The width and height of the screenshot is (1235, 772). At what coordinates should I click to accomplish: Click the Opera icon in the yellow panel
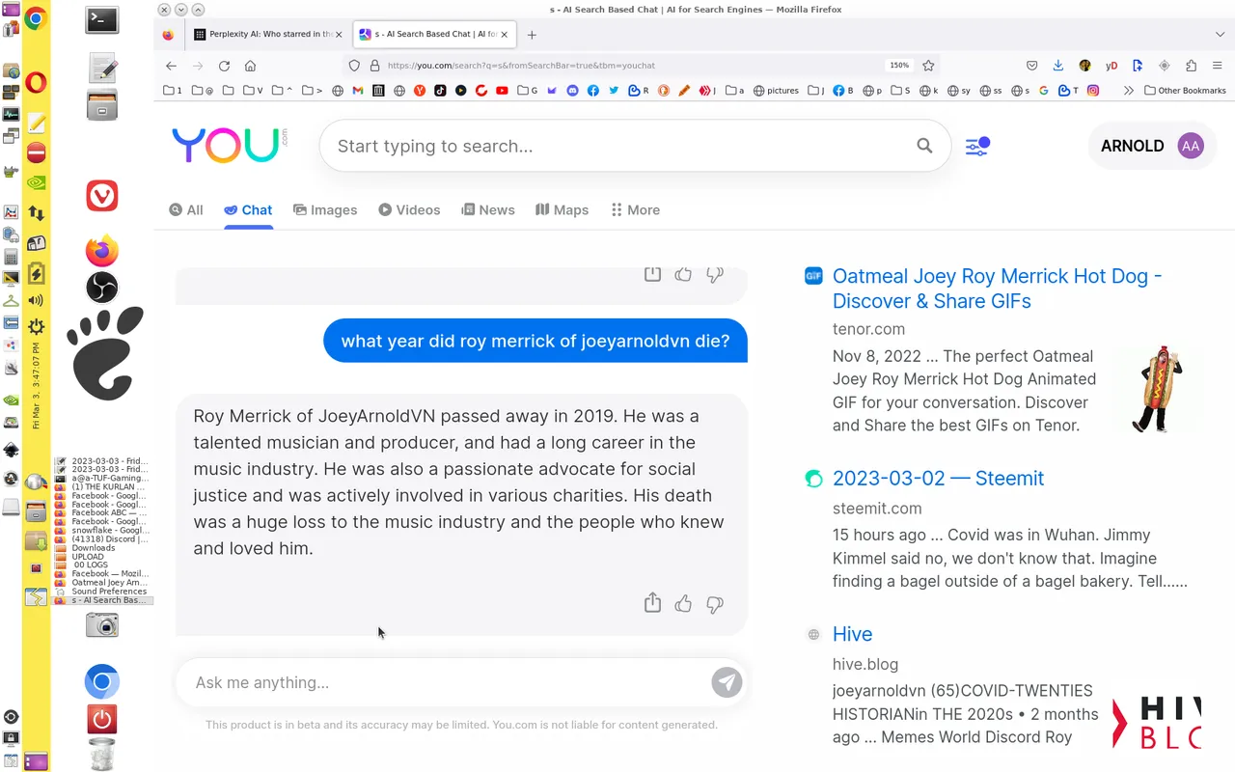click(36, 83)
